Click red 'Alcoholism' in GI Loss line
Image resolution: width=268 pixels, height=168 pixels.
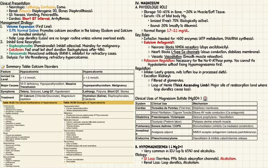click(x=228, y=159)
